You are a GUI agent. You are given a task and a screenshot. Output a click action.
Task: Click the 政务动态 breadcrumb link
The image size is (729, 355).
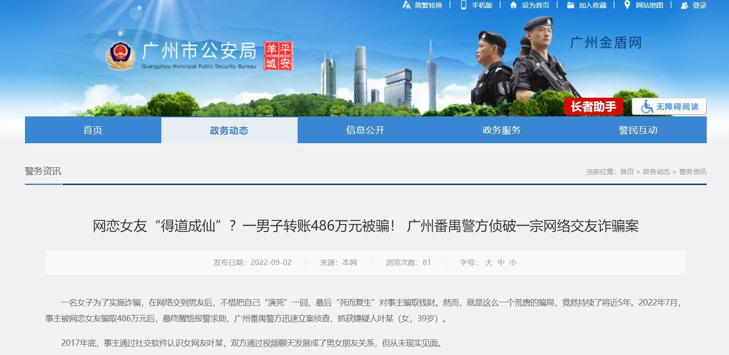(656, 172)
